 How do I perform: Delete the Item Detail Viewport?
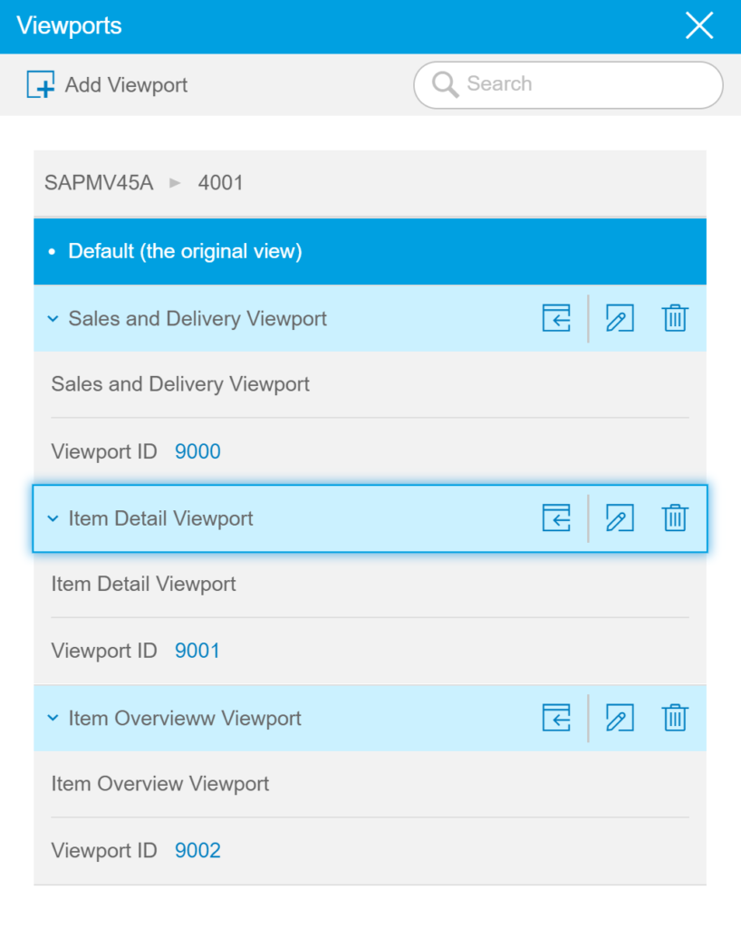tap(675, 517)
